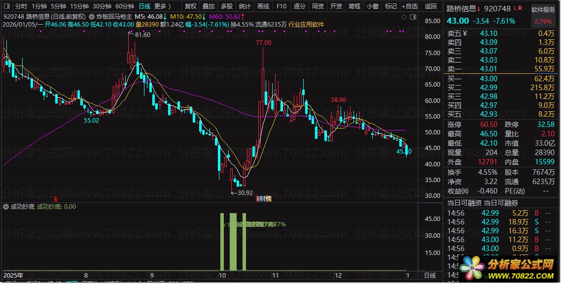
Task: Click the 81.60 high price label
Action: (x=142, y=34)
